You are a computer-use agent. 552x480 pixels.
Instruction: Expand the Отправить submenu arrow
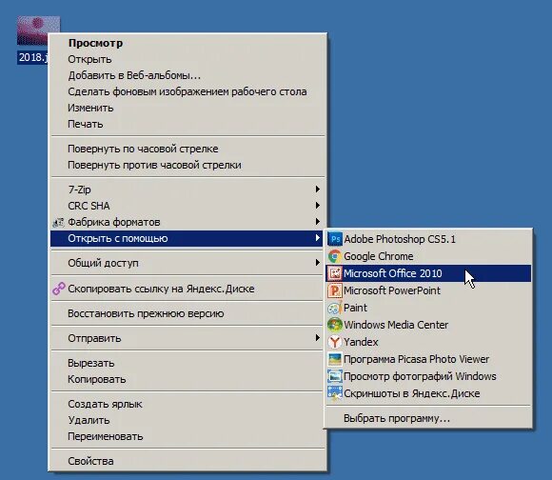point(317,338)
